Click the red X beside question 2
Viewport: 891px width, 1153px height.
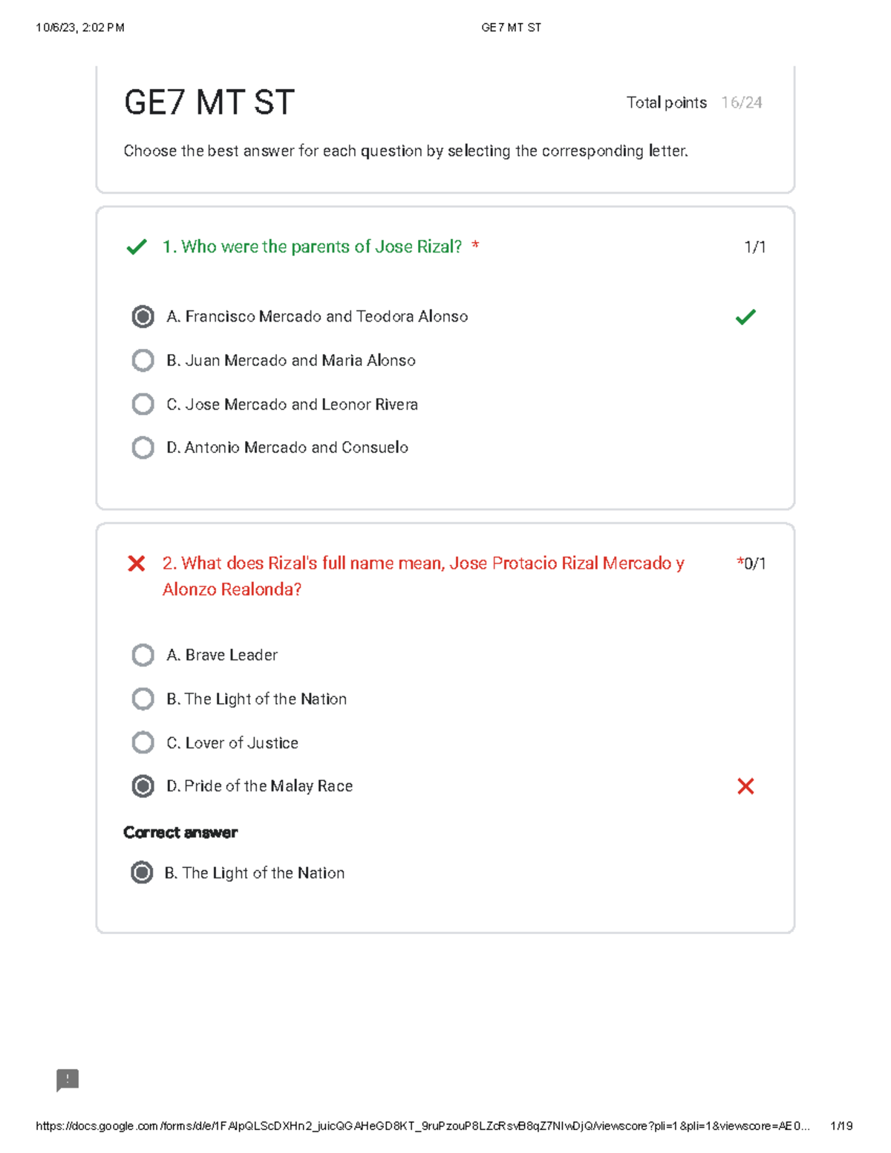[x=137, y=564]
